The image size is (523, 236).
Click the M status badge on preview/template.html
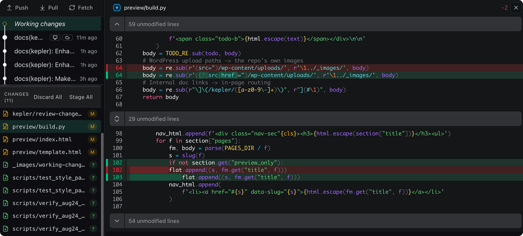pos(92,152)
